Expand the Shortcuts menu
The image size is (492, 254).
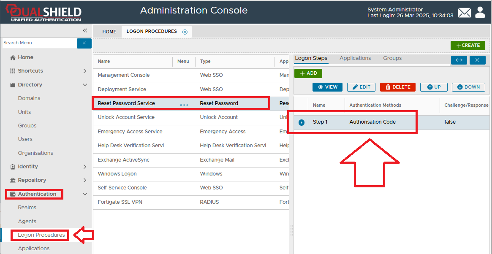pyautogui.click(x=85, y=71)
